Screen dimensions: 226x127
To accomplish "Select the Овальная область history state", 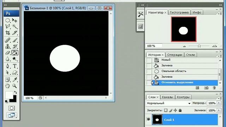I will point(185,71).
